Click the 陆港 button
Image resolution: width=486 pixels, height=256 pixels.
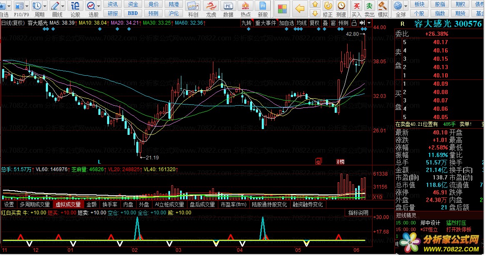(x=173, y=4)
